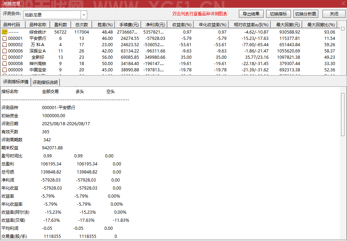Screen dimensions: 347x241
Task: Select the 神州高铁 name cell
Action: tap(38, 63)
